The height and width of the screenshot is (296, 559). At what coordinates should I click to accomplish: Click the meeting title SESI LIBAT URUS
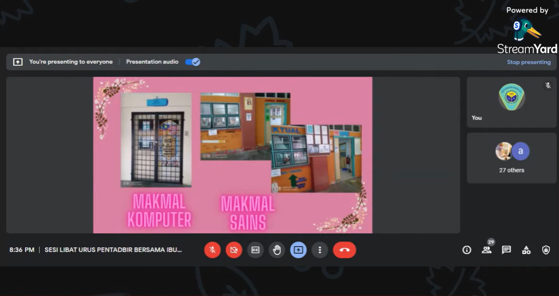click(113, 250)
